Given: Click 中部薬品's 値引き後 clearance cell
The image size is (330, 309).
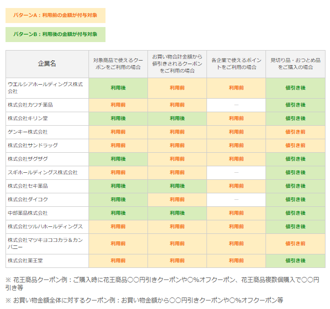Looking at the screenshot, I should (295, 213).
